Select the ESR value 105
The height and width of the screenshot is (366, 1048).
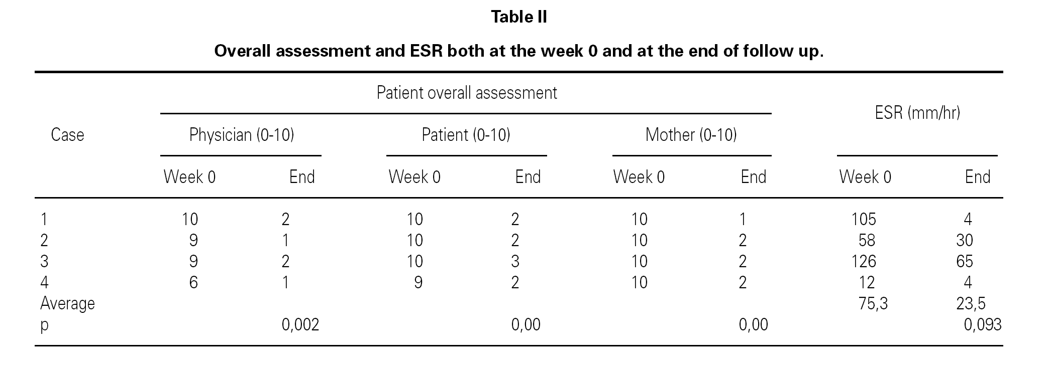click(x=864, y=220)
